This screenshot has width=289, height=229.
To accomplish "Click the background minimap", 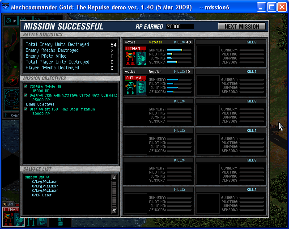I will point(12,57).
